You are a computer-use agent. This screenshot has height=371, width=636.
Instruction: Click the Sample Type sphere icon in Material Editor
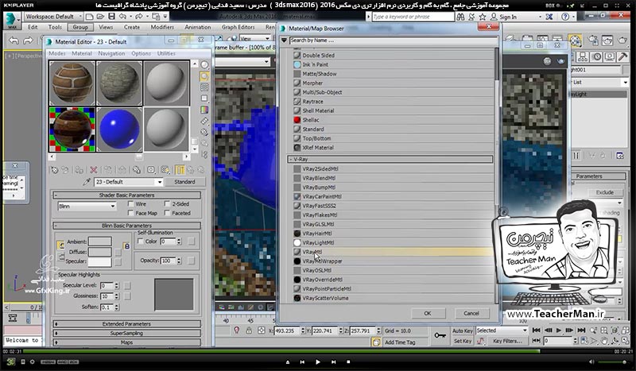click(204, 65)
